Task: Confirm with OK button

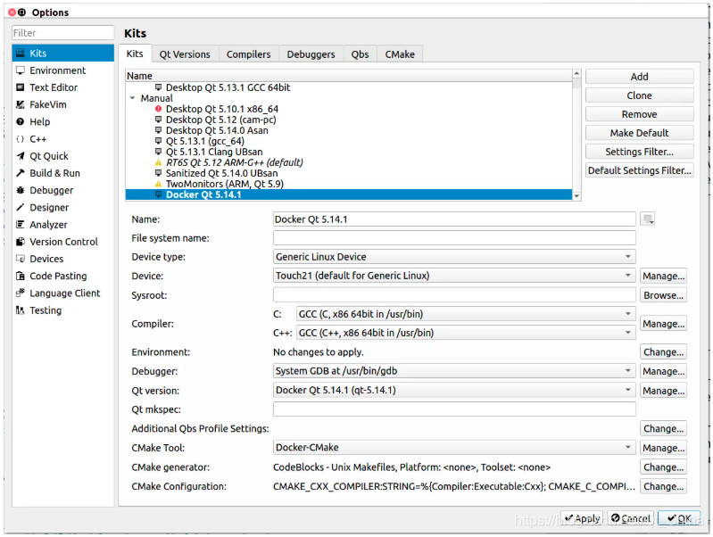Action: tap(679, 518)
